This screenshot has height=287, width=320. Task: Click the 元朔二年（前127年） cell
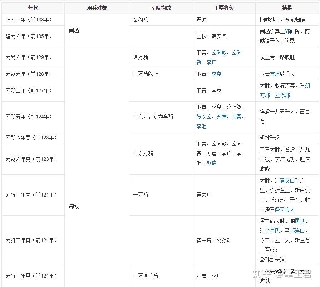click(x=33, y=90)
